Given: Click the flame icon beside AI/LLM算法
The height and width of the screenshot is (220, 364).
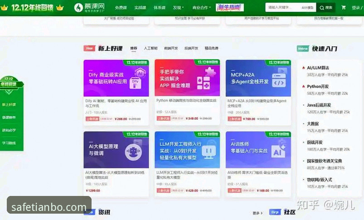Looking at the screenshot, I should coord(303,68).
